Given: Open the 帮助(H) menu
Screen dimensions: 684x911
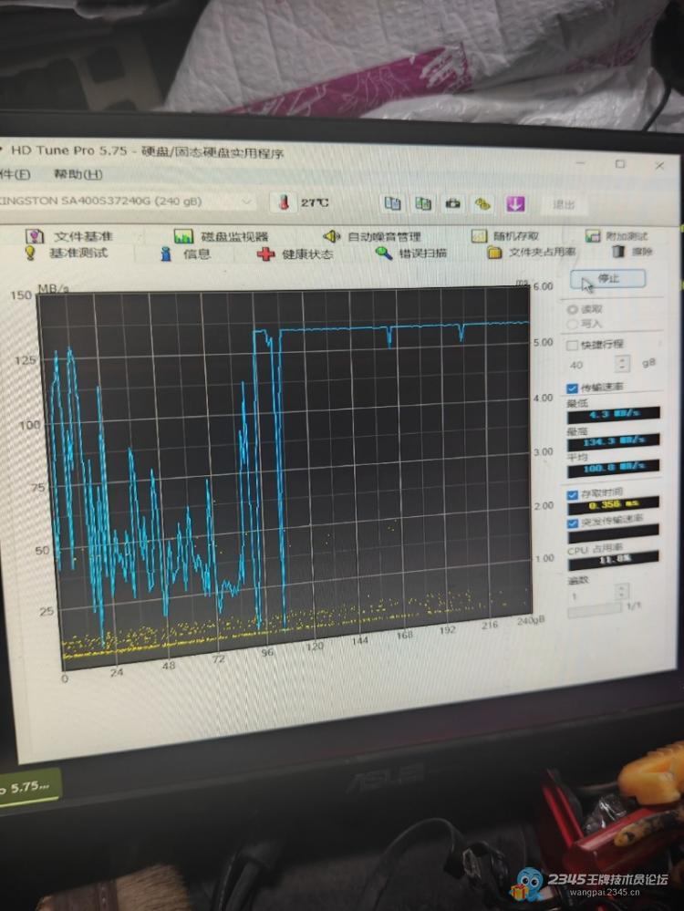Looking at the screenshot, I should pos(78,174).
